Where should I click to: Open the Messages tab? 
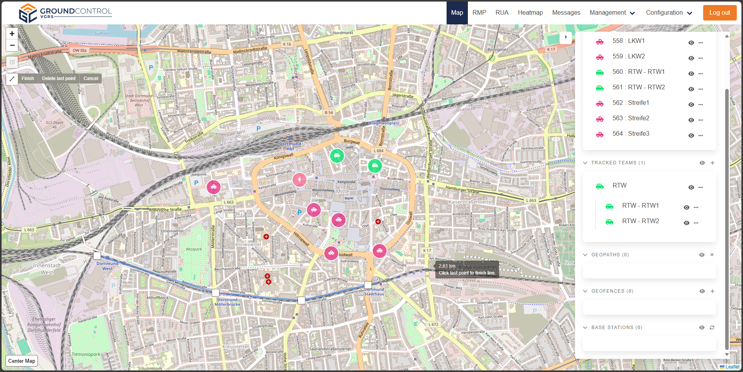[566, 13]
